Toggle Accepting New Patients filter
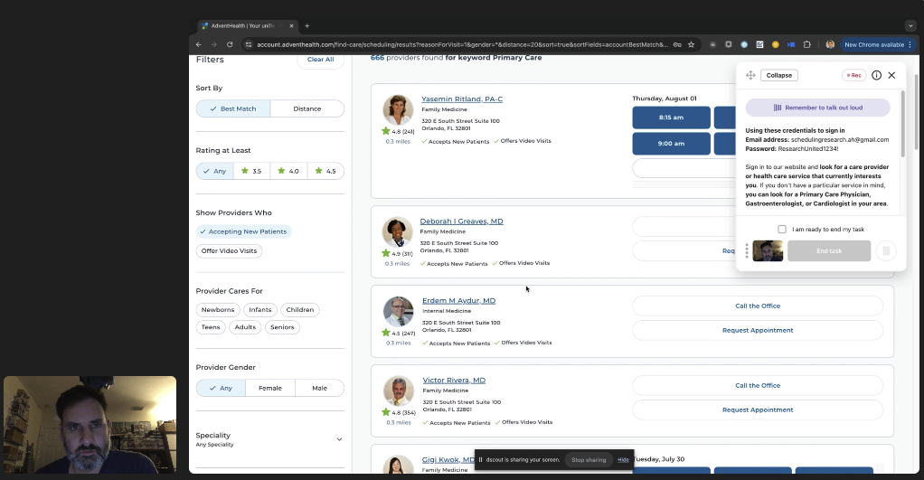The height and width of the screenshot is (480, 924). (x=243, y=232)
